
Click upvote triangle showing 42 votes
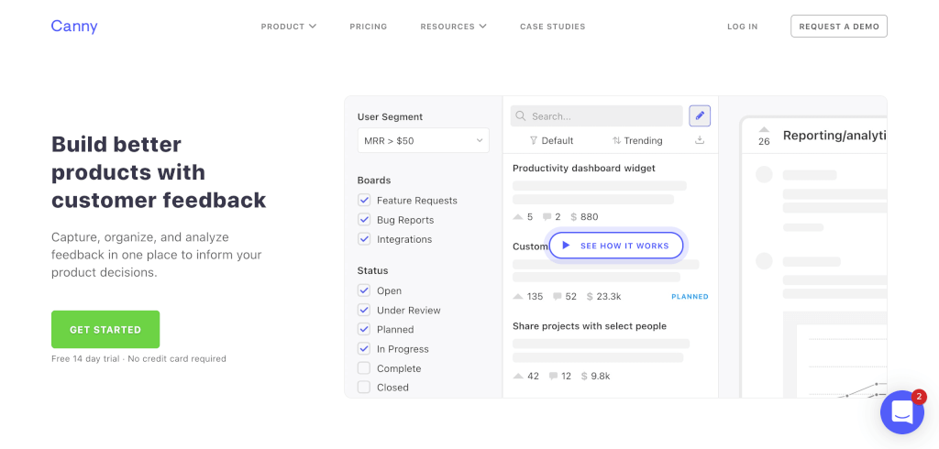(x=519, y=376)
